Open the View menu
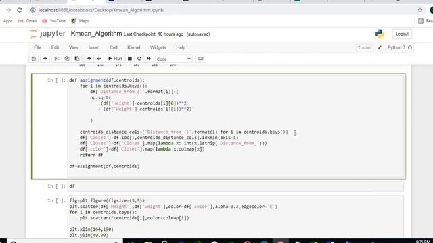433x243 pixels. point(74,47)
